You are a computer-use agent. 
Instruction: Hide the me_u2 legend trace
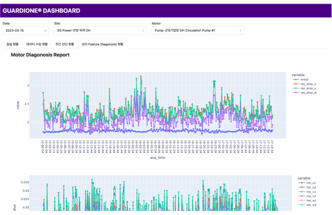click(x=307, y=188)
